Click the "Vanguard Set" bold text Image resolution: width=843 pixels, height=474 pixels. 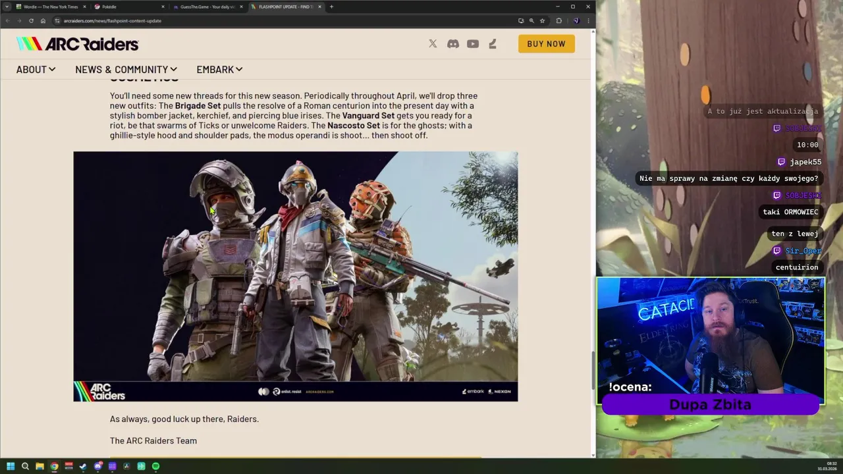pos(368,115)
